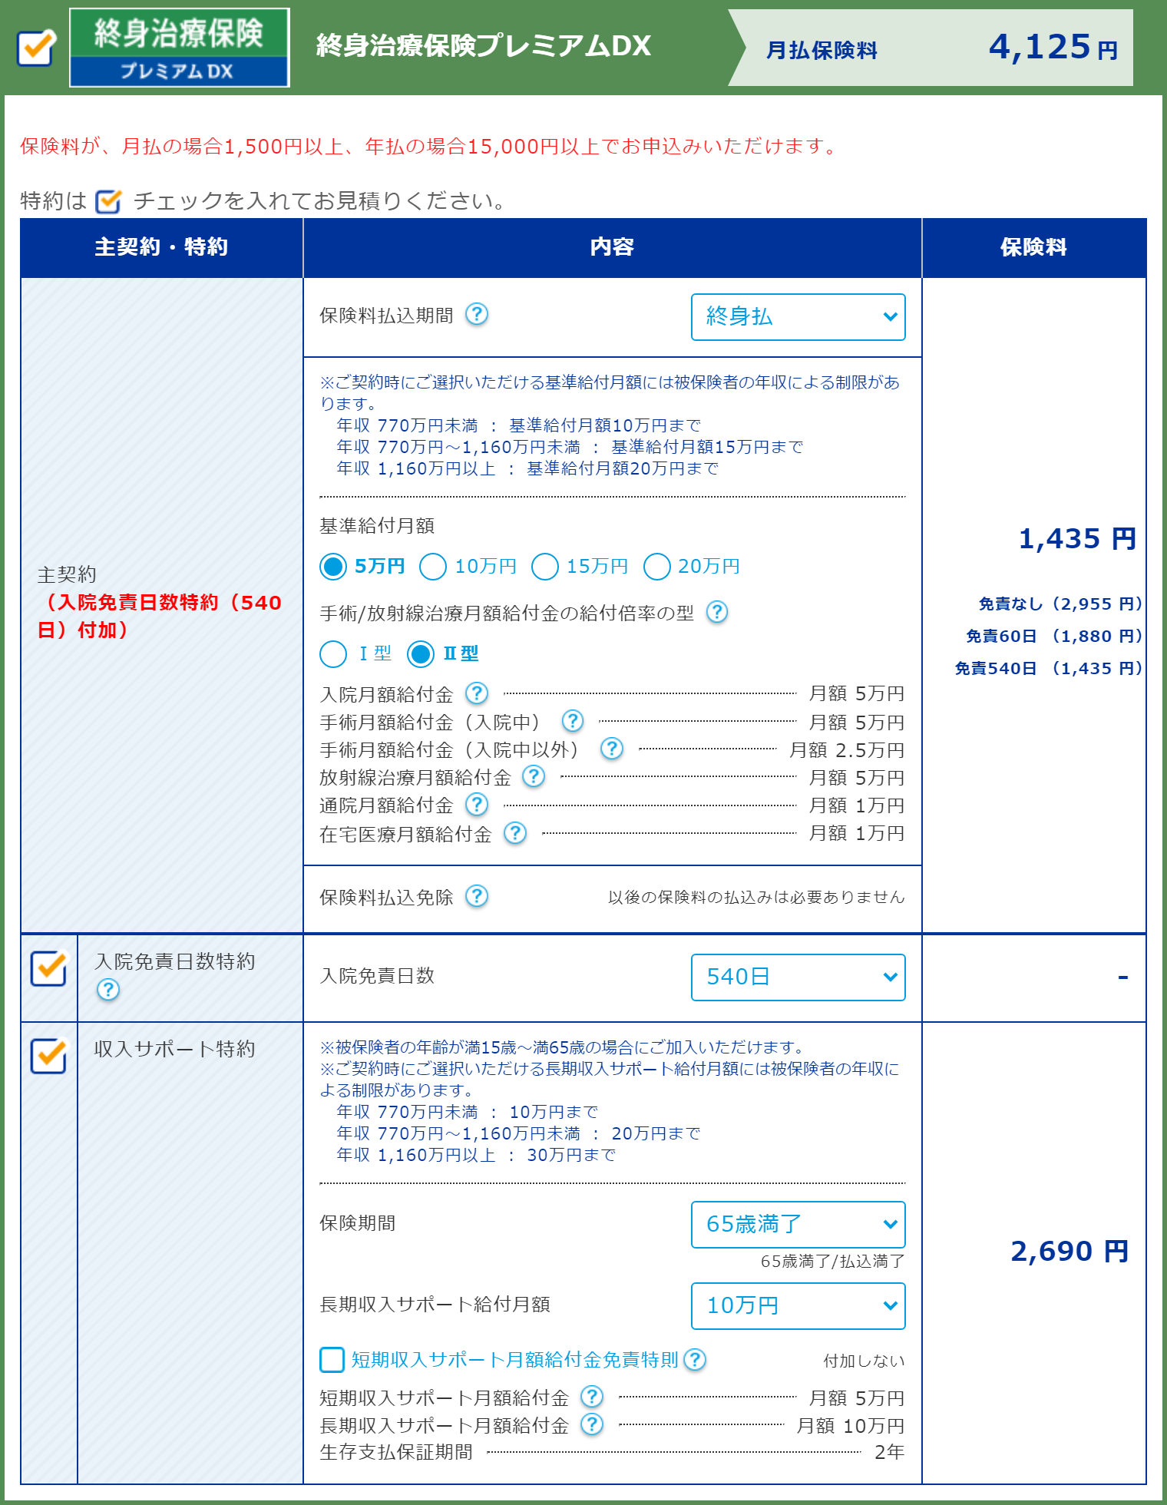
Task: Select 15万円 base monthly benefit
Action: [x=545, y=567]
